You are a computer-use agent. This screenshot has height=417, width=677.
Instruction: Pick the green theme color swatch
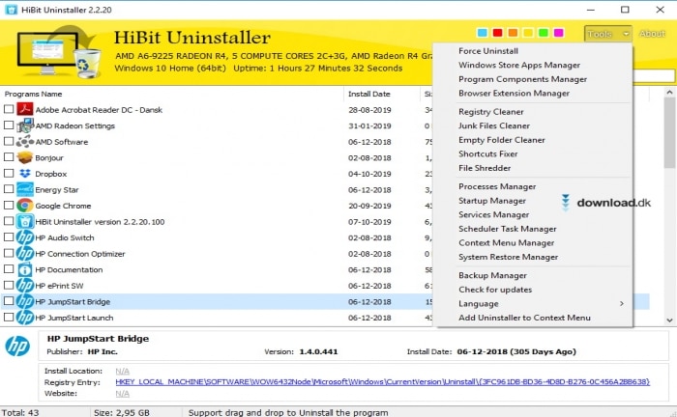(x=544, y=33)
